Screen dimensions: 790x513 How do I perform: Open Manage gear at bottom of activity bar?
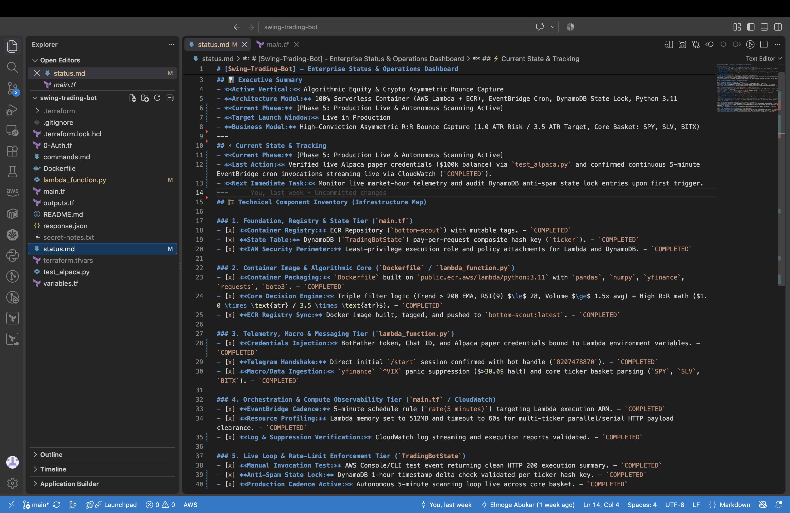[12, 483]
